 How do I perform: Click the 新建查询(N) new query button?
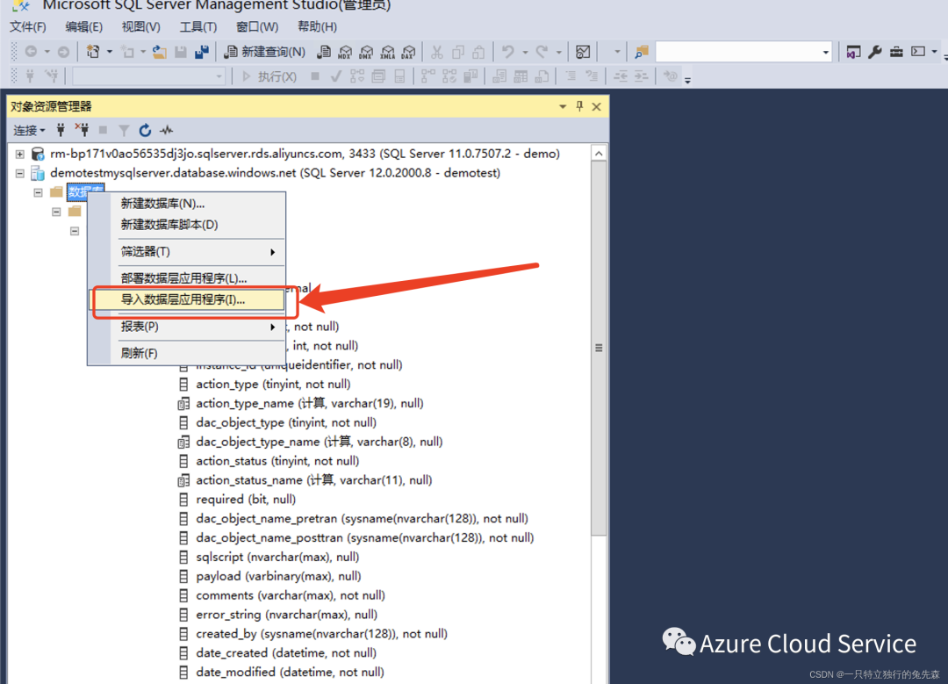[265, 52]
